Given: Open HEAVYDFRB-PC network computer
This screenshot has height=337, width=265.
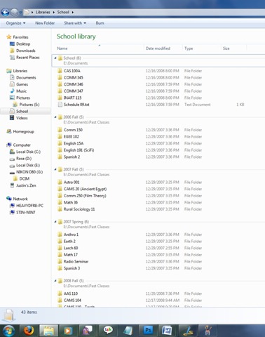Looking at the screenshot, I should click(29, 206).
